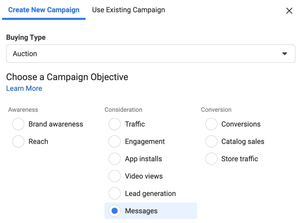Select the Traffic objective

pyautogui.click(x=115, y=124)
